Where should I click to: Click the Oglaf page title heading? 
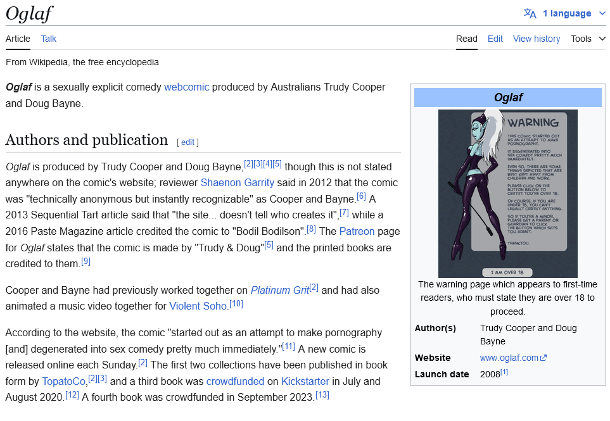(x=30, y=13)
